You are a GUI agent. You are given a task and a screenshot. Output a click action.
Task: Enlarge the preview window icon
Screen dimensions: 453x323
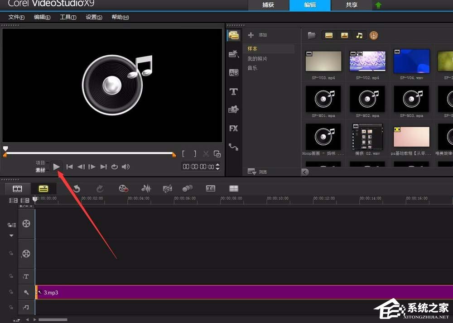pyautogui.click(x=217, y=154)
